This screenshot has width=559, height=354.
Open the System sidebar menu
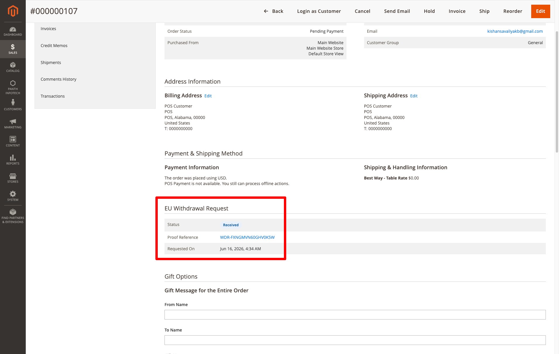(13, 196)
